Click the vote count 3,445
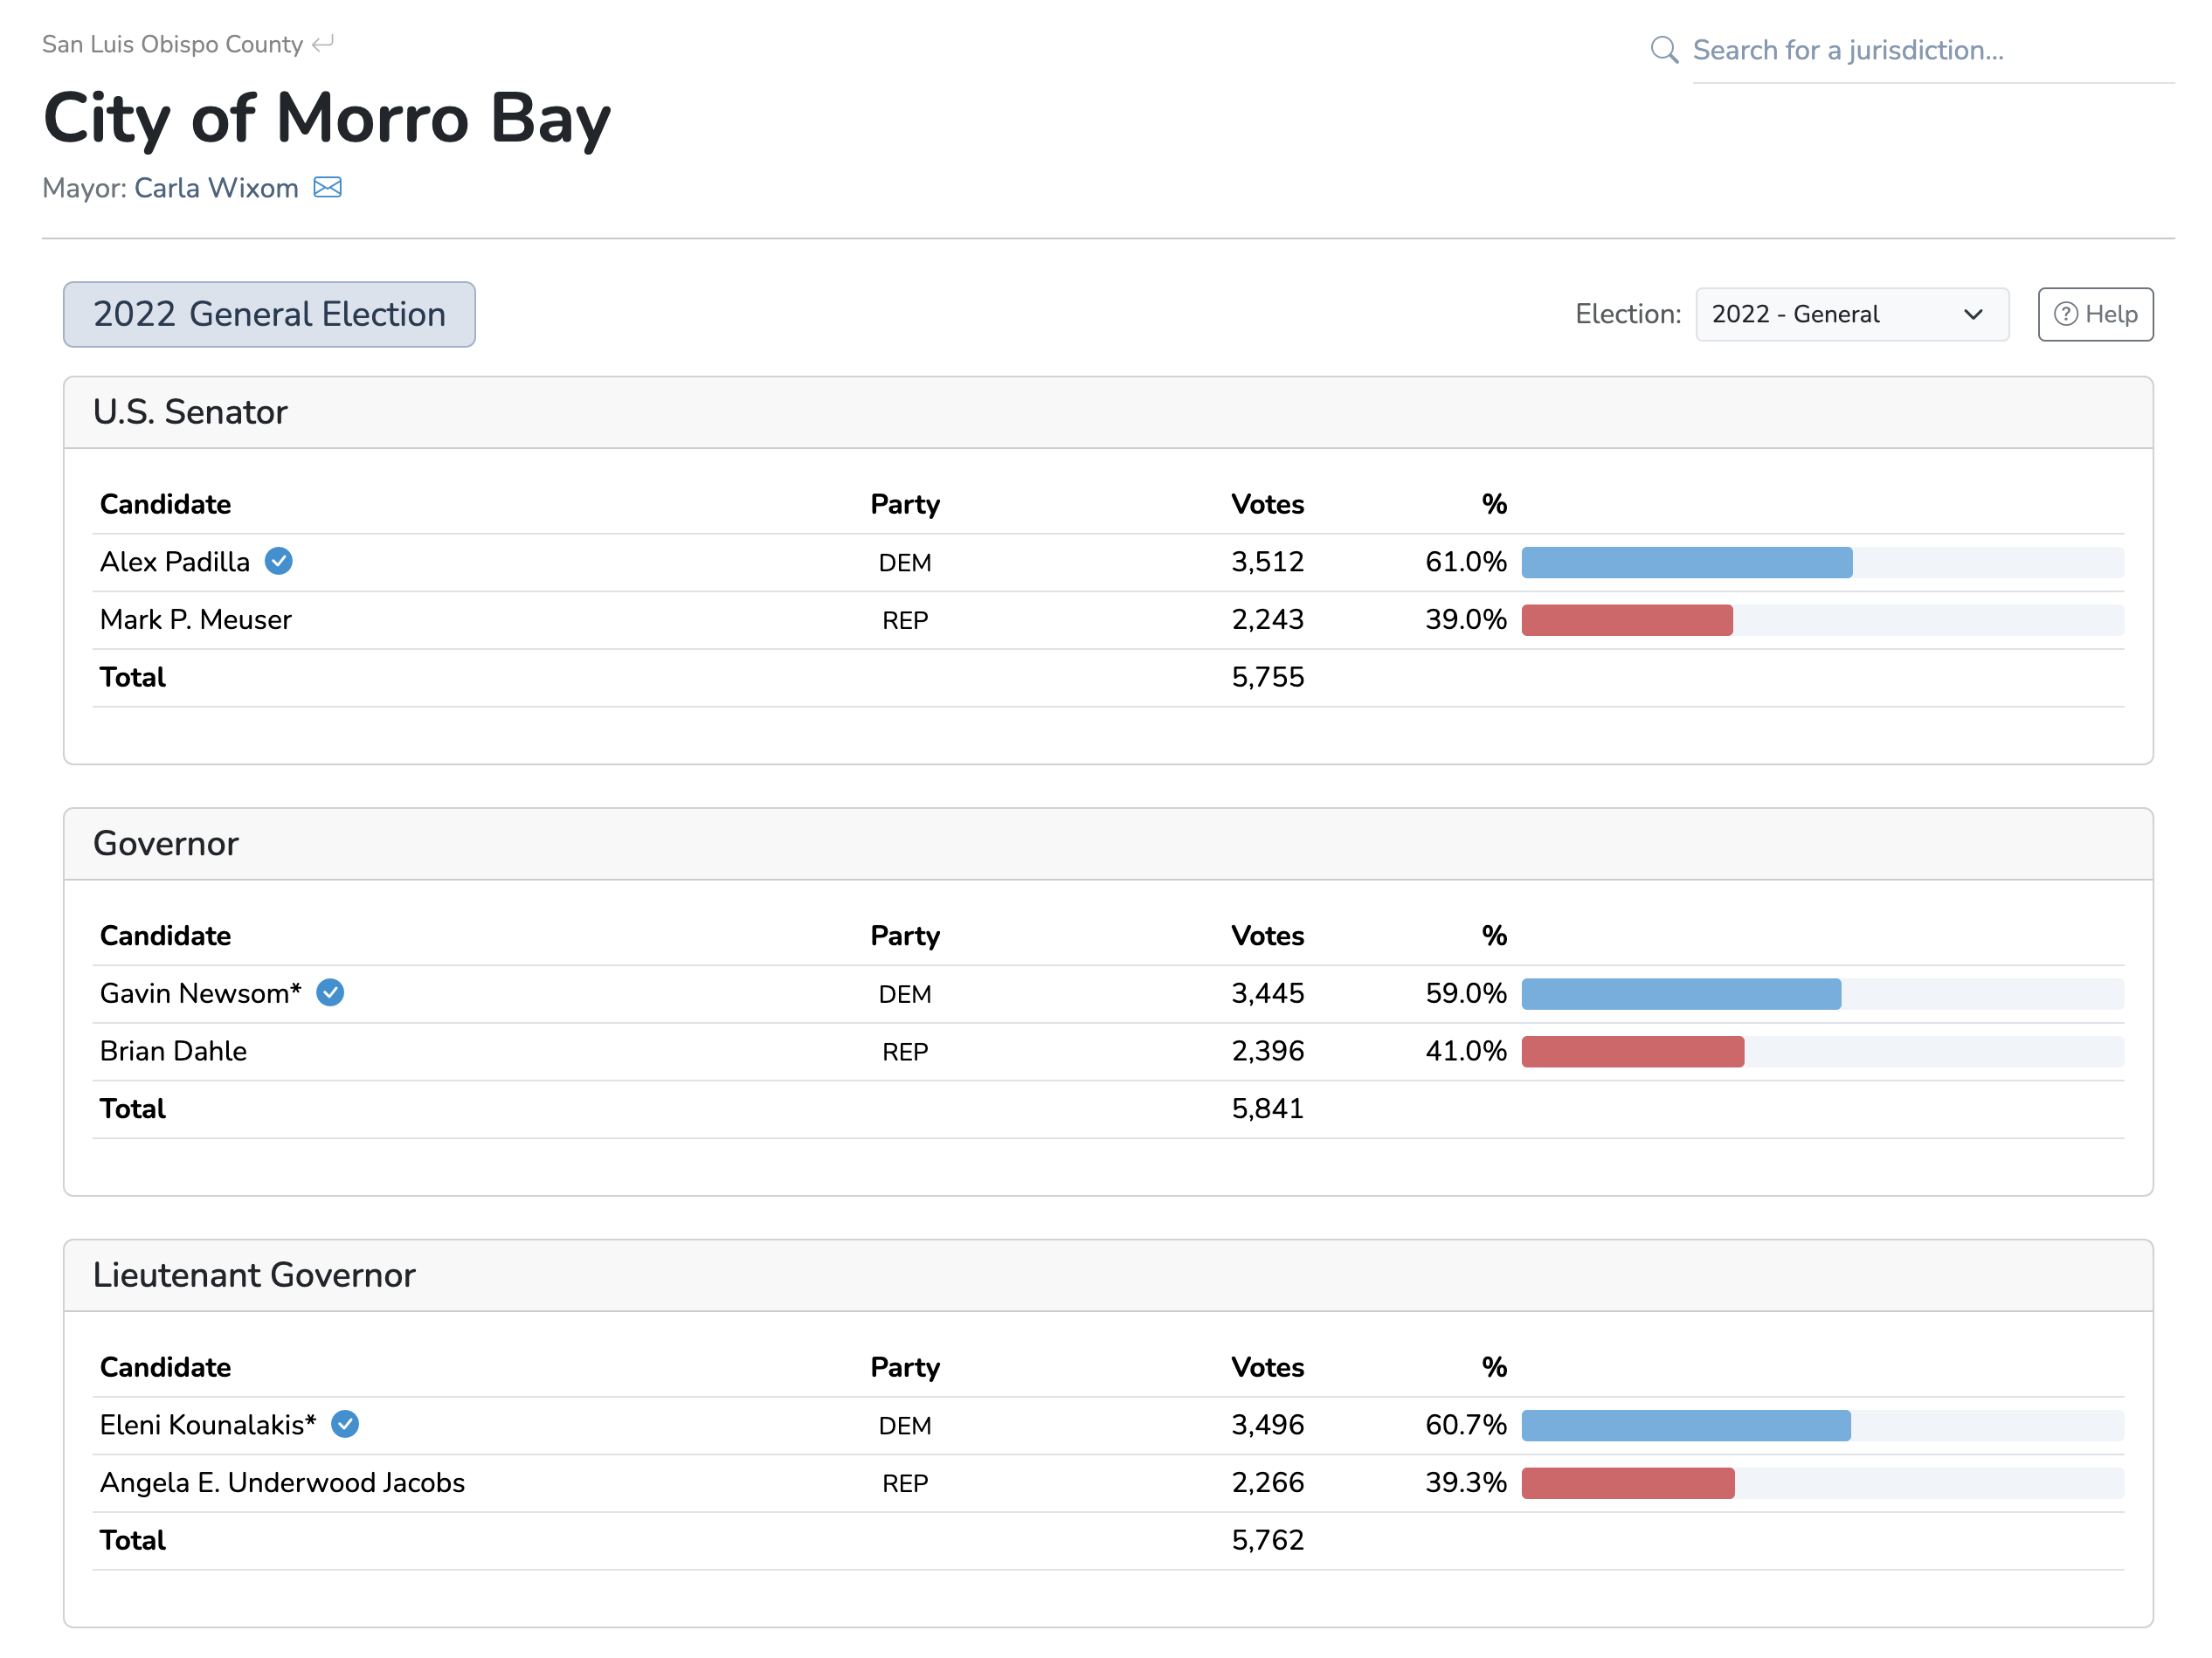 tap(1267, 994)
